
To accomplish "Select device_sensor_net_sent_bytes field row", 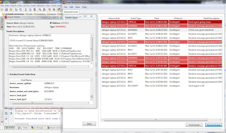I will point(49,91).
